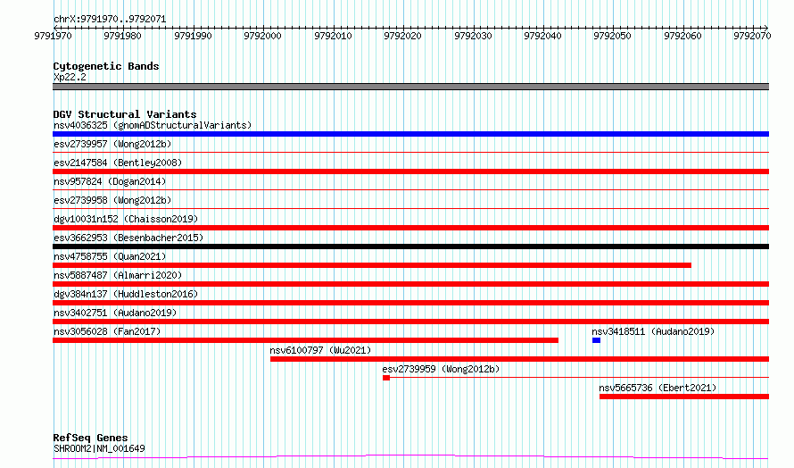Click the gray Xp22.2 cytogenetic band bar
Screen dimensions: 794x468
tap(410, 87)
